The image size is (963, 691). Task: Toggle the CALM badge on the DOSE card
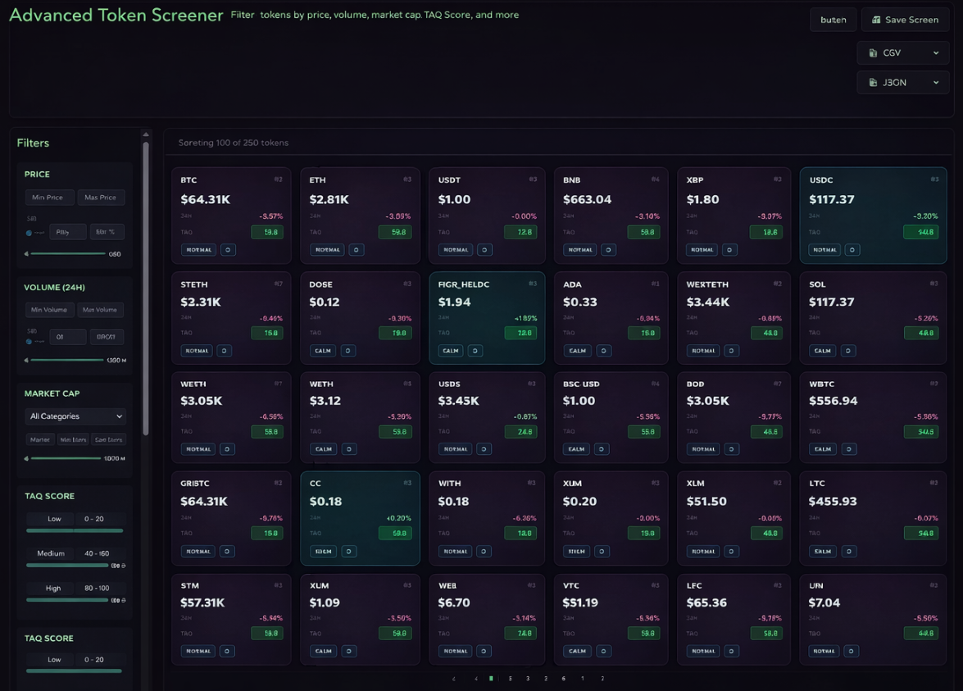323,350
